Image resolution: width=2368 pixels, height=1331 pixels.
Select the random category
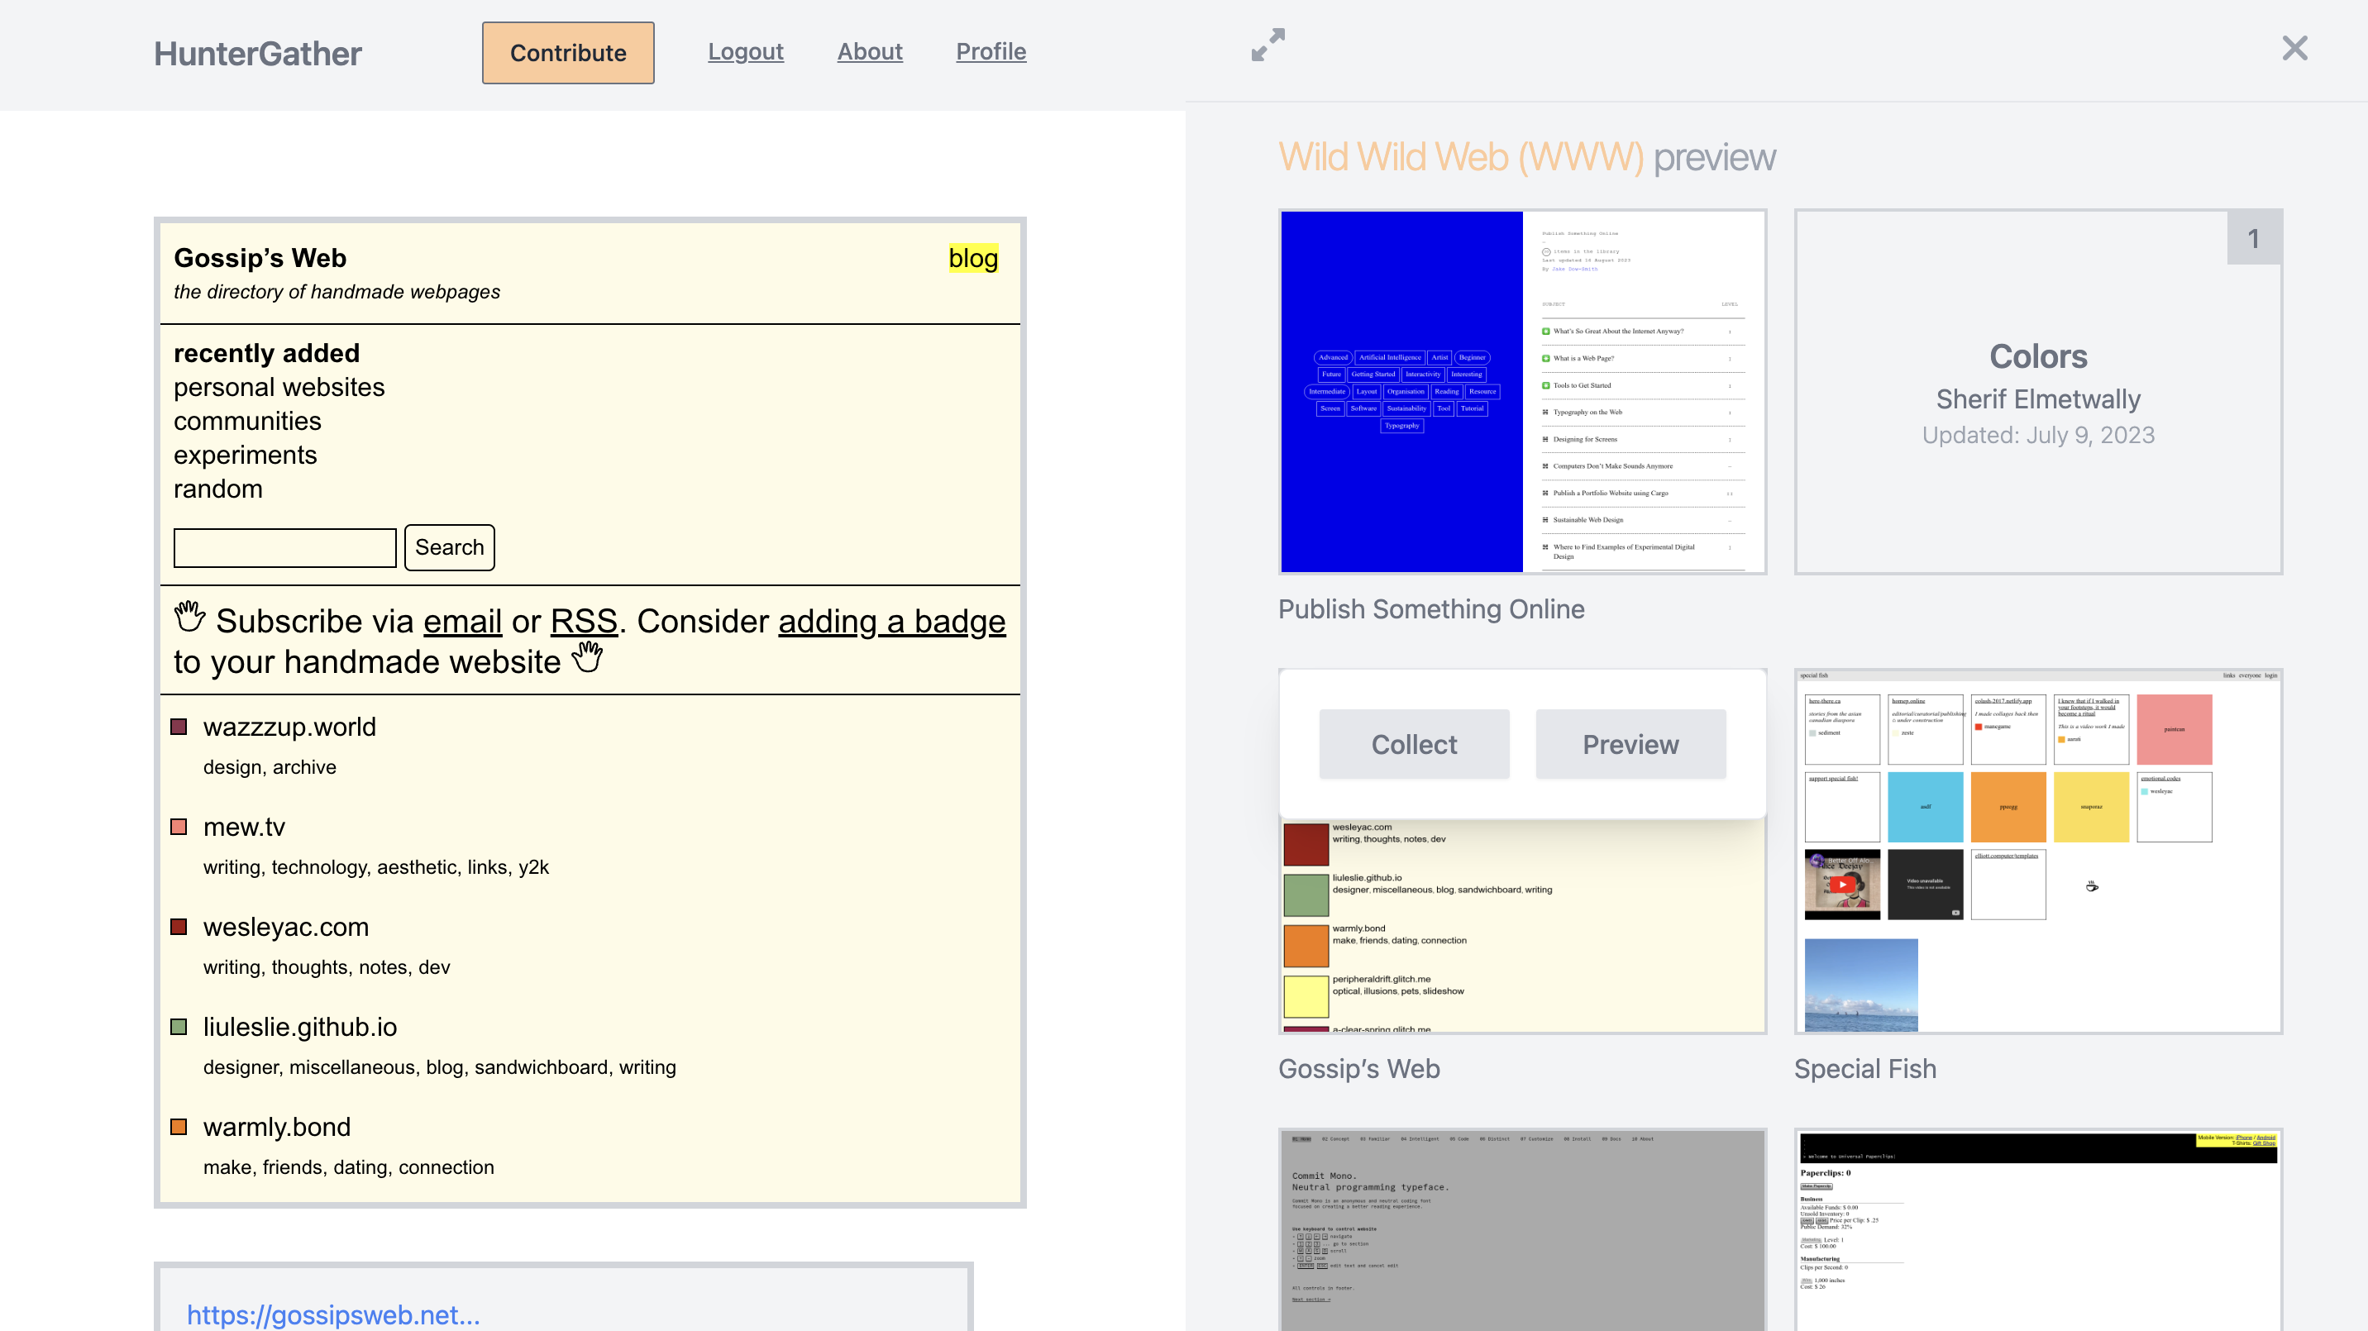[x=217, y=488]
